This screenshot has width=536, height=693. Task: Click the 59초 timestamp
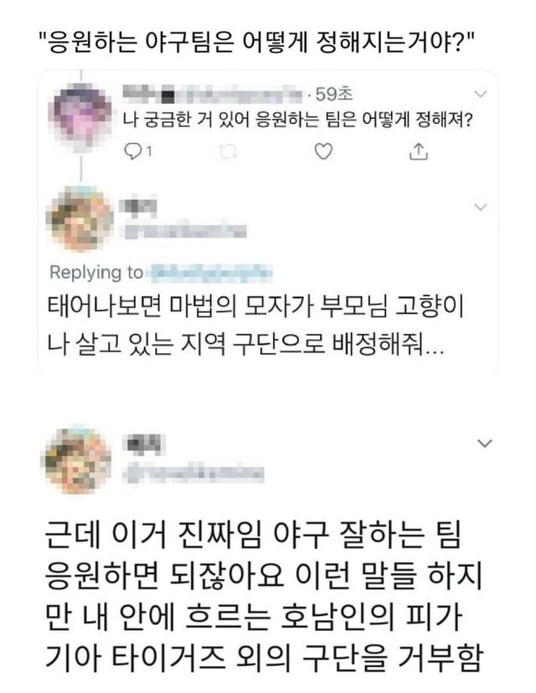334,94
